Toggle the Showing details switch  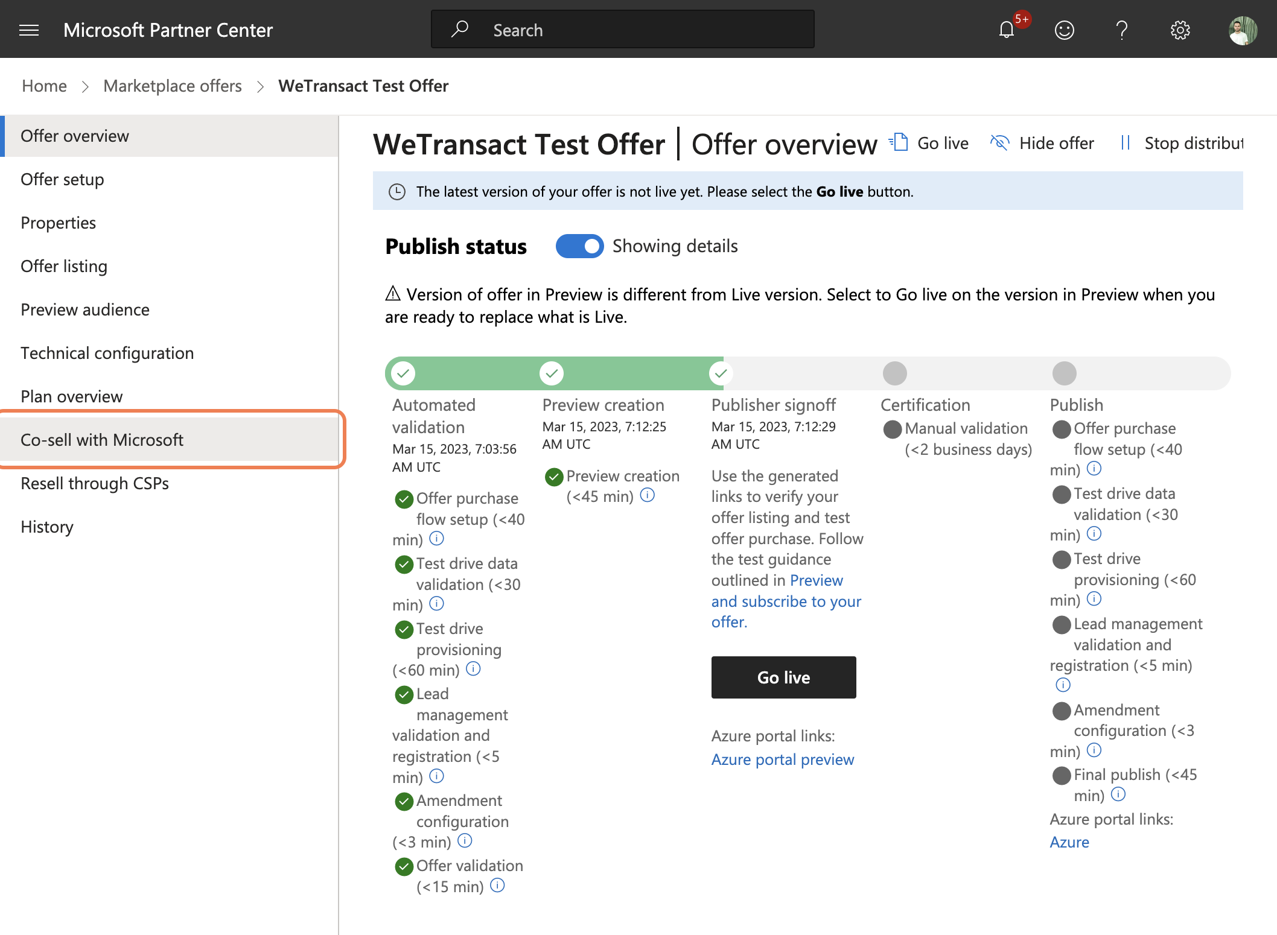tap(579, 246)
